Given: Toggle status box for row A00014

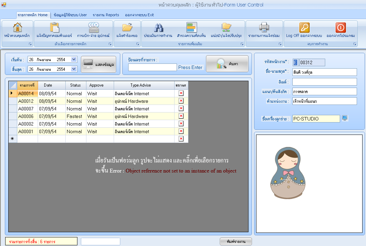Looking at the screenshot, I should [x=181, y=93].
